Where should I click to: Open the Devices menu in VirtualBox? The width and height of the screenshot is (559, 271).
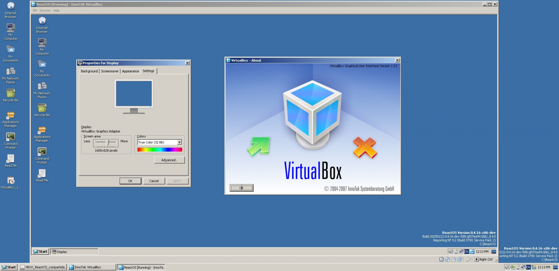tap(45, 10)
